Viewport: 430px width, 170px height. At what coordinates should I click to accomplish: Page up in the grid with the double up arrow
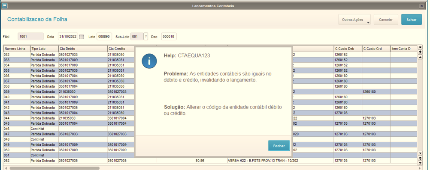click(420, 52)
